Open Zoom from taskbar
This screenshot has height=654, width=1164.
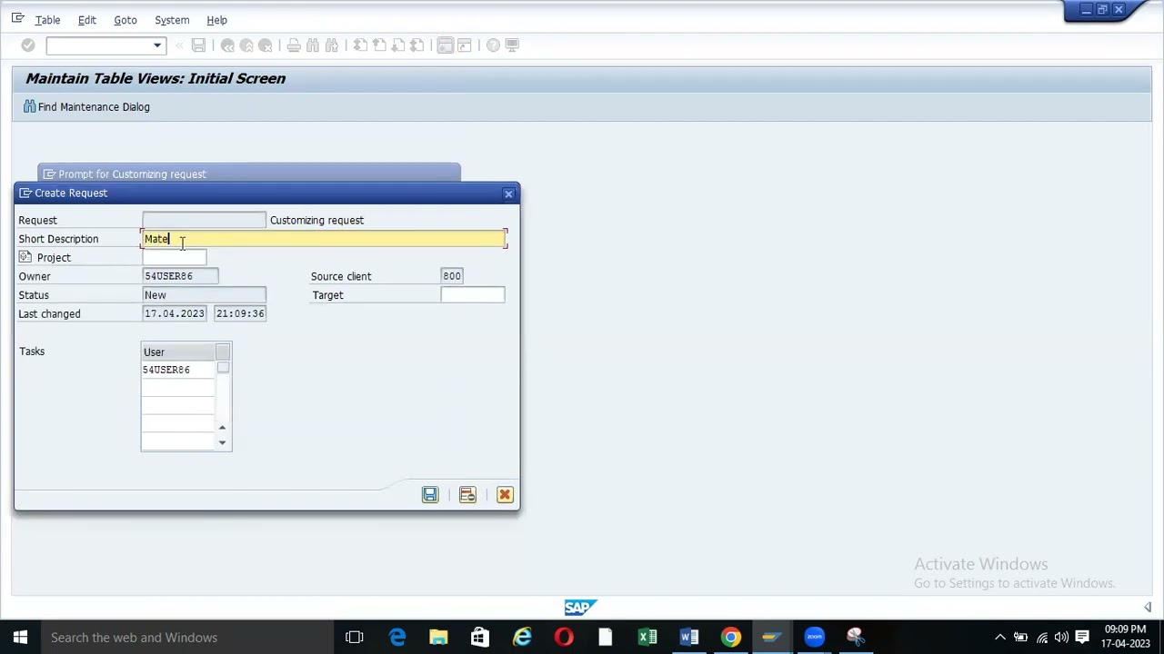coord(814,638)
